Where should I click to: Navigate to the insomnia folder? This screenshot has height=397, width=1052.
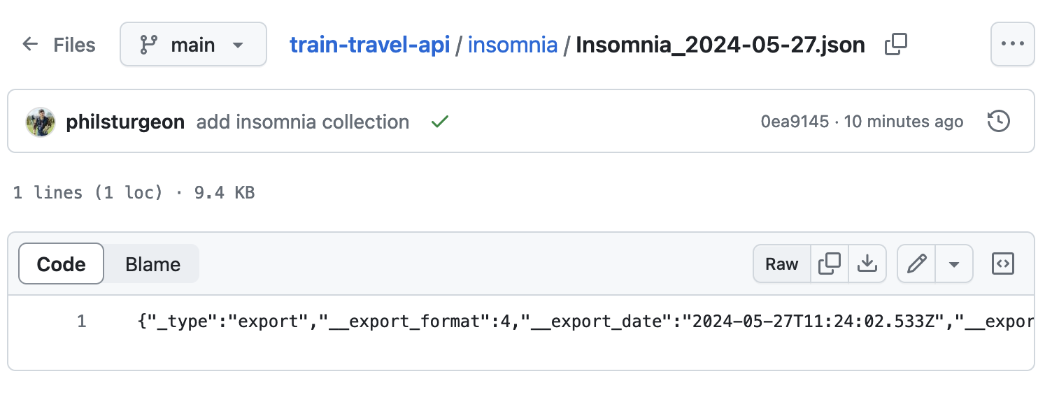point(513,45)
